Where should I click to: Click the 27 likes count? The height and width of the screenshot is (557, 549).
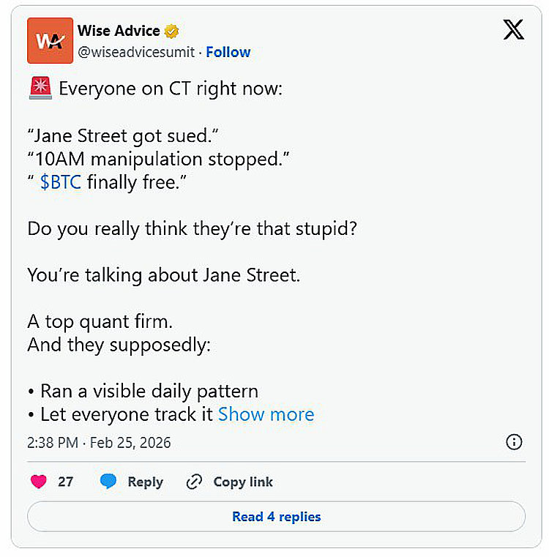click(x=66, y=482)
